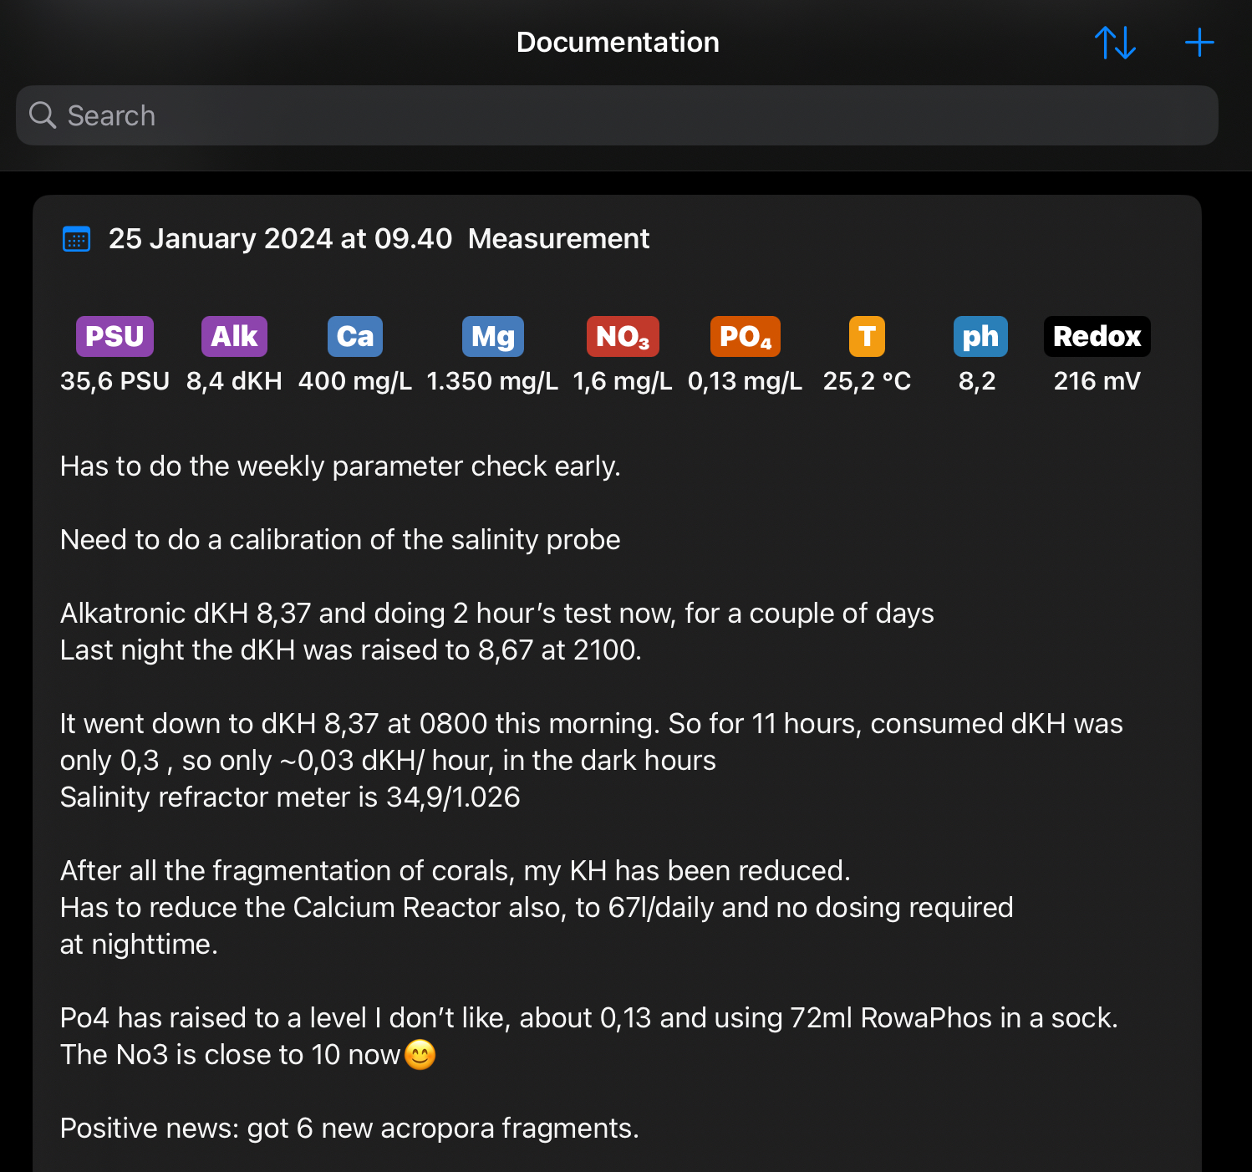Screen dimensions: 1252x1172
Task: Tap the sort order arrows icon
Action: click(1115, 43)
